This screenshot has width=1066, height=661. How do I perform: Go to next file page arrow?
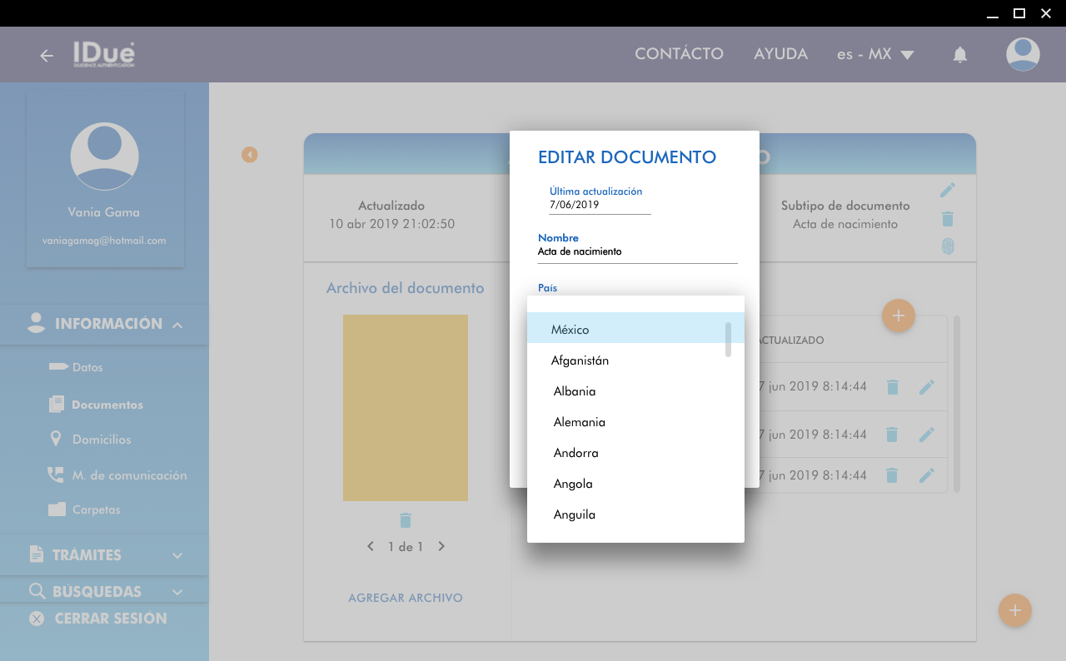441,547
